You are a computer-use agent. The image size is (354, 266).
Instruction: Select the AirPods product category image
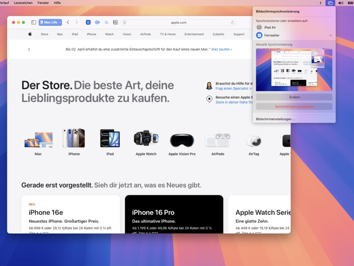tap(218, 140)
